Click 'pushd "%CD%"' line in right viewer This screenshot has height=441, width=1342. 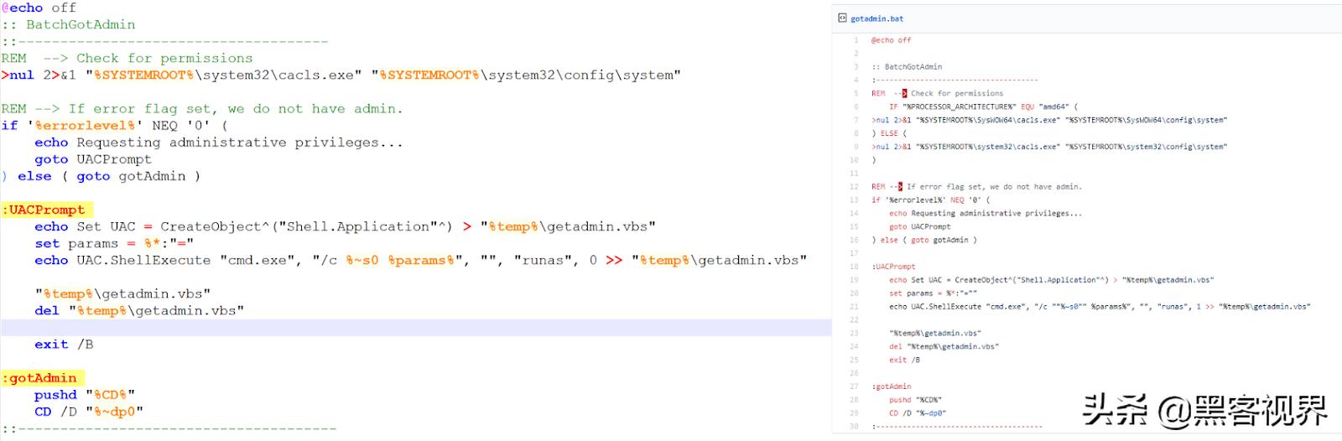[x=916, y=400]
